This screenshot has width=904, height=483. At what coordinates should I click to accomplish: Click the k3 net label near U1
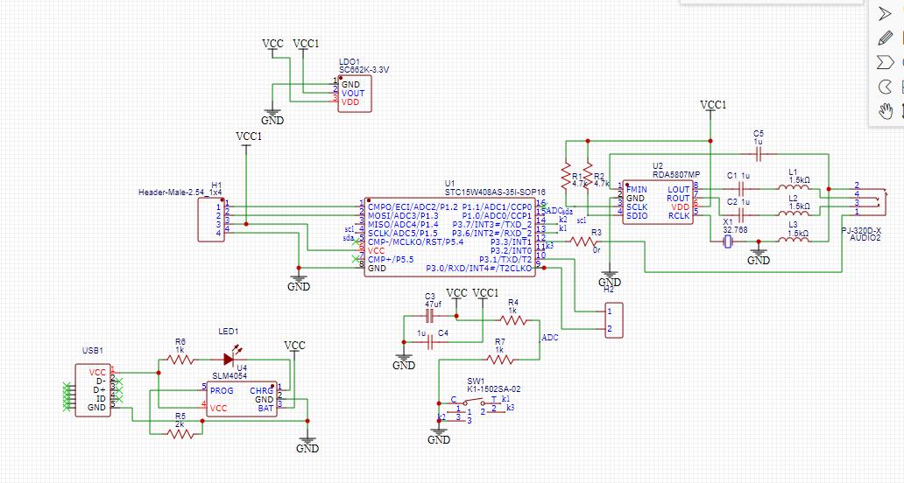(x=549, y=246)
